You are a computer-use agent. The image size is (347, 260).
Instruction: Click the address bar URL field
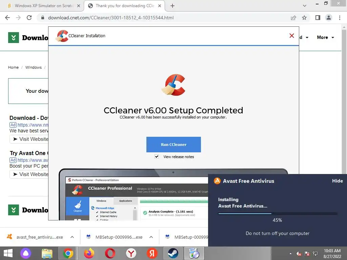(111, 18)
